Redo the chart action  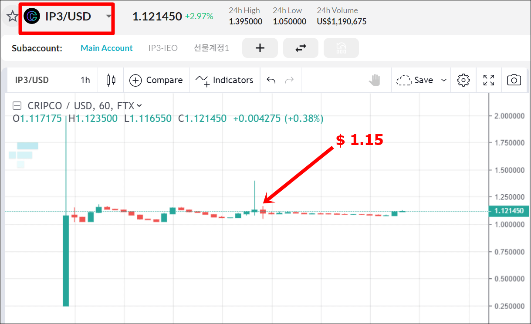coord(289,80)
